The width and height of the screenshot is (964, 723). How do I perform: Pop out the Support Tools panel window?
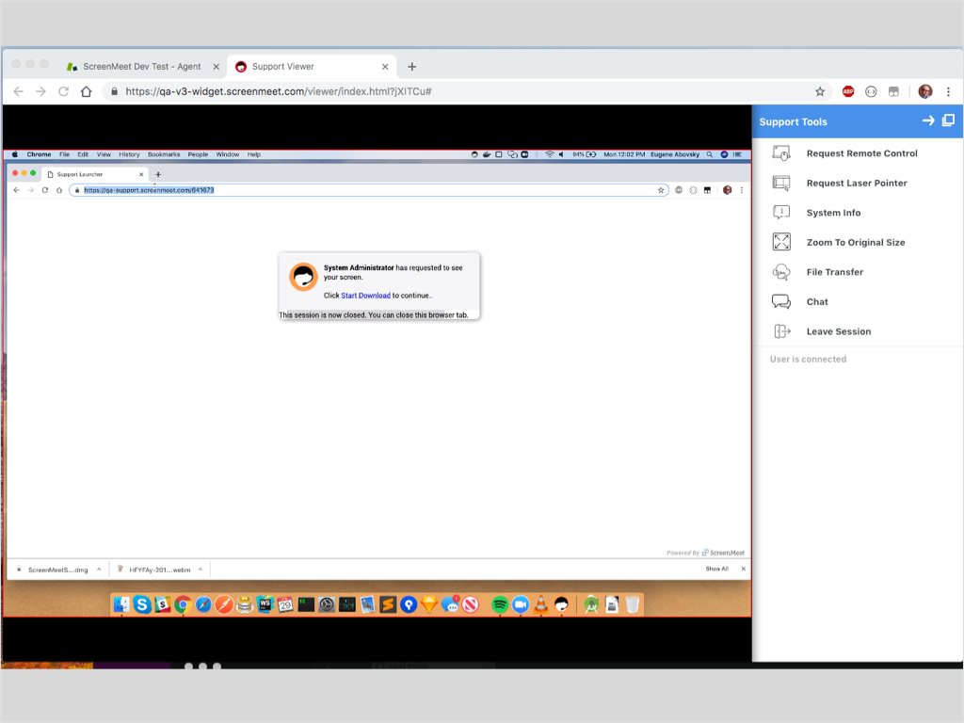pyautogui.click(x=948, y=120)
